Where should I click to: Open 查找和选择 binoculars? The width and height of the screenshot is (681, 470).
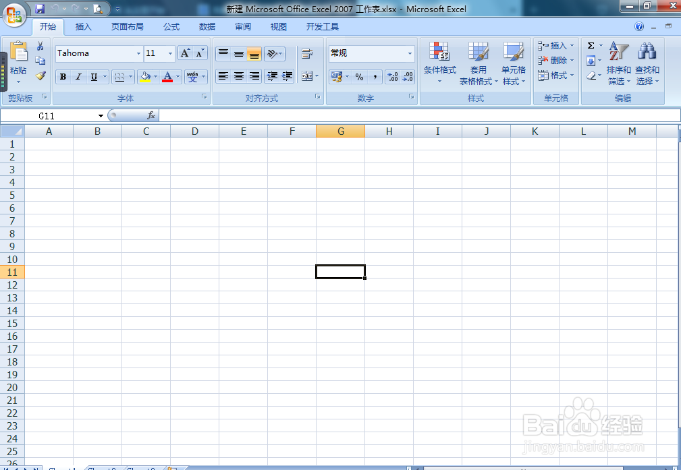647,63
